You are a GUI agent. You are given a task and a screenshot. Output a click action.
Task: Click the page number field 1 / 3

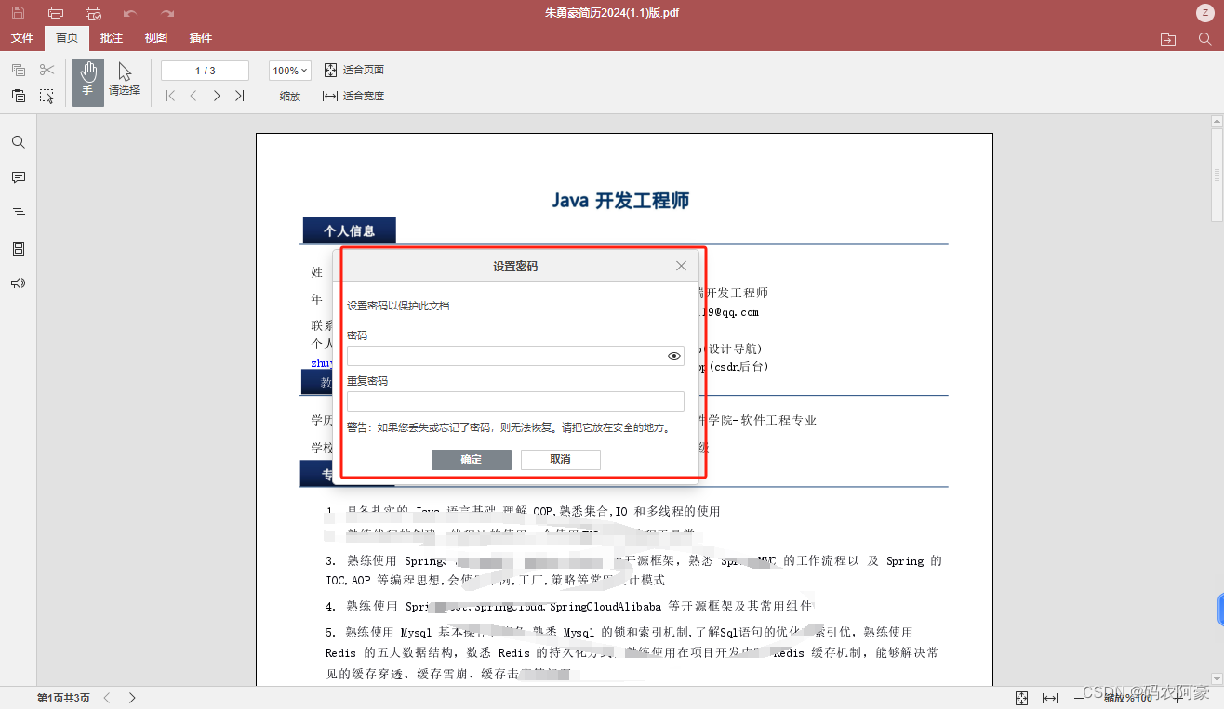(205, 71)
